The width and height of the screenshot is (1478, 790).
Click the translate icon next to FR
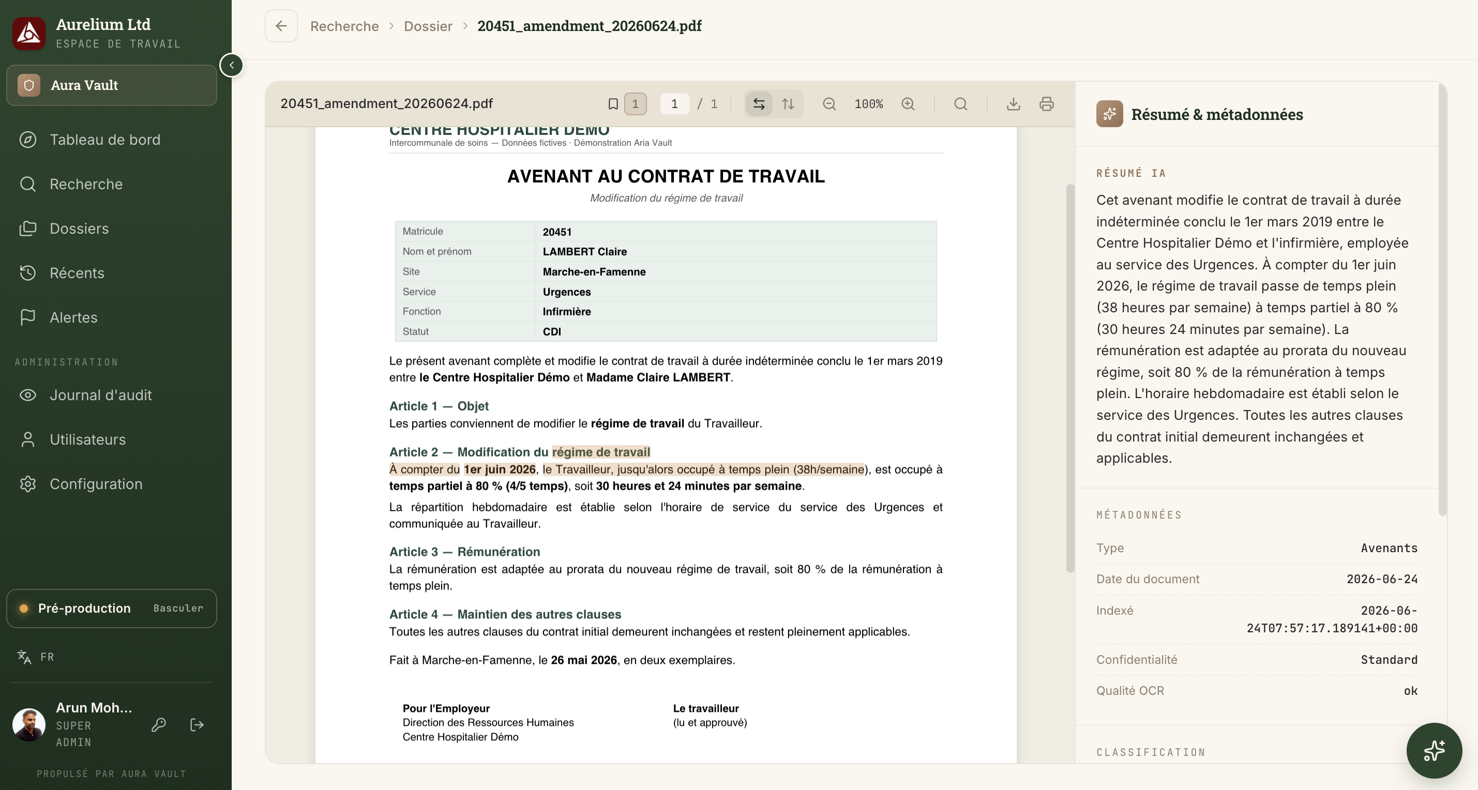pyautogui.click(x=24, y=657)
